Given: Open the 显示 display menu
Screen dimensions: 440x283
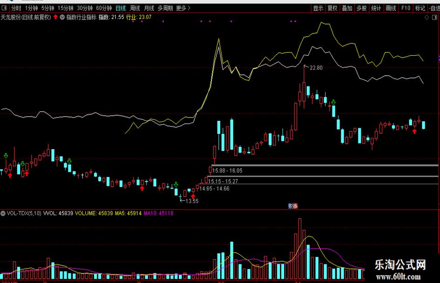Looking at the screenshot, I should (x=318, y=8).
